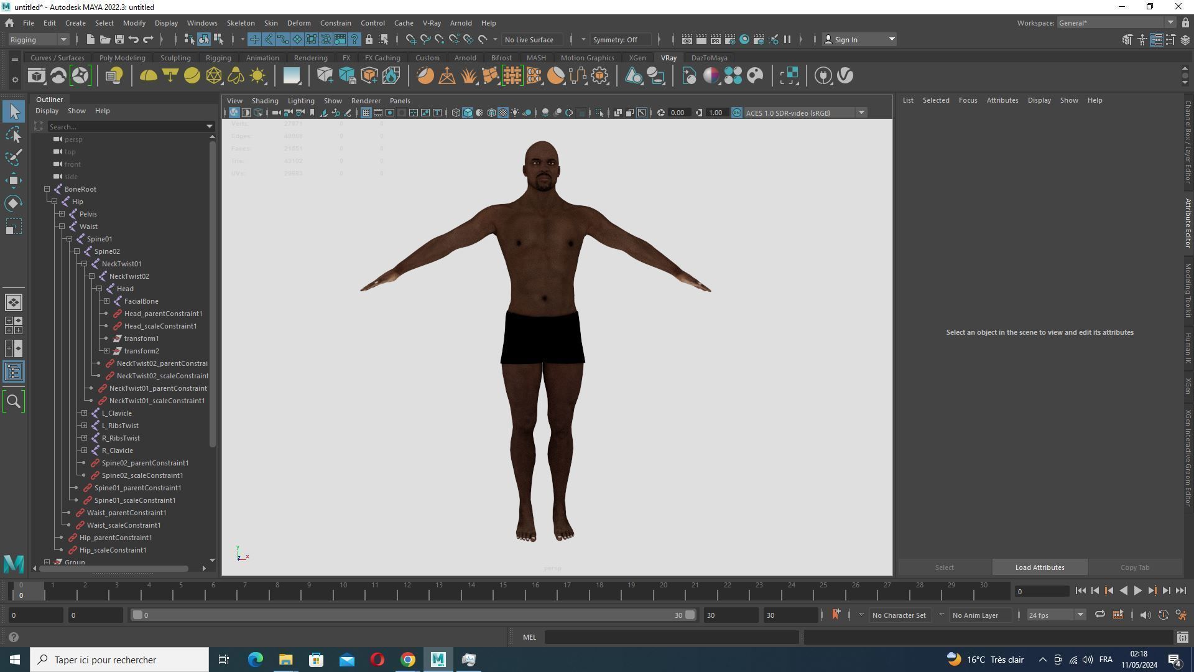Activate the Lasso Select tool

(14, 134)
